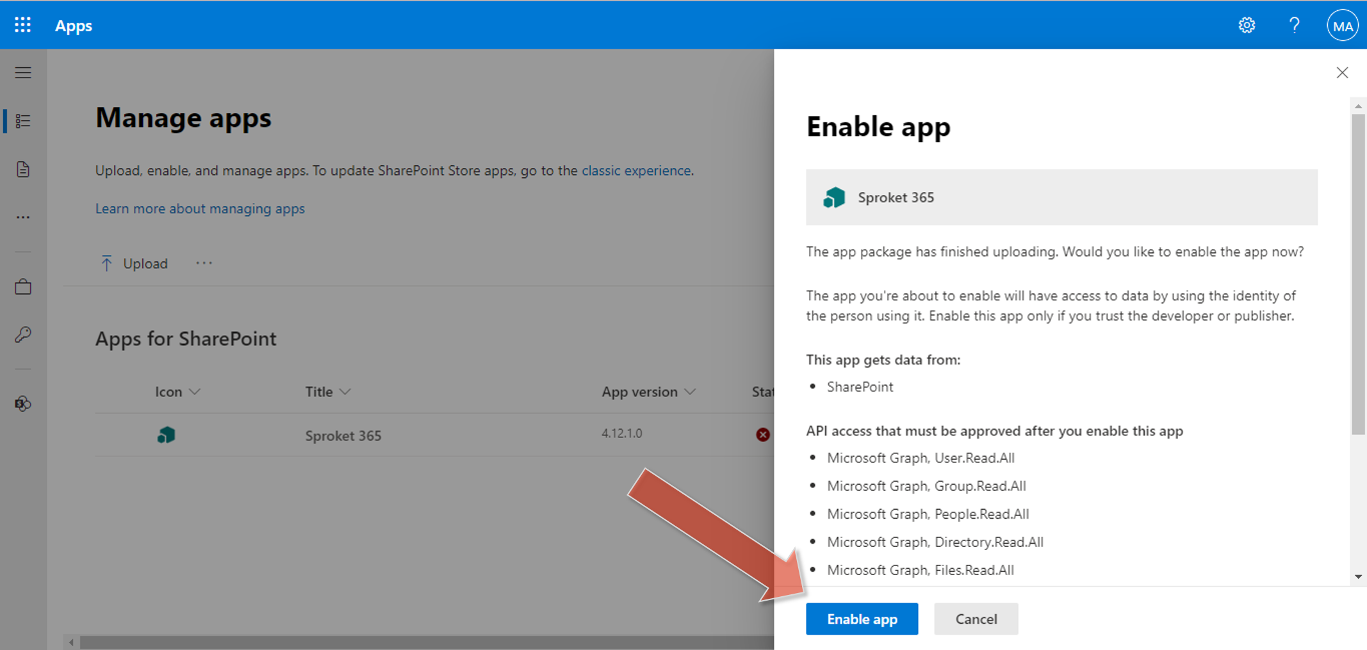Image resolution: width=1367 pixels, height=650 pixels.
Task: Open the classic experience link
Action: point(636,170)
